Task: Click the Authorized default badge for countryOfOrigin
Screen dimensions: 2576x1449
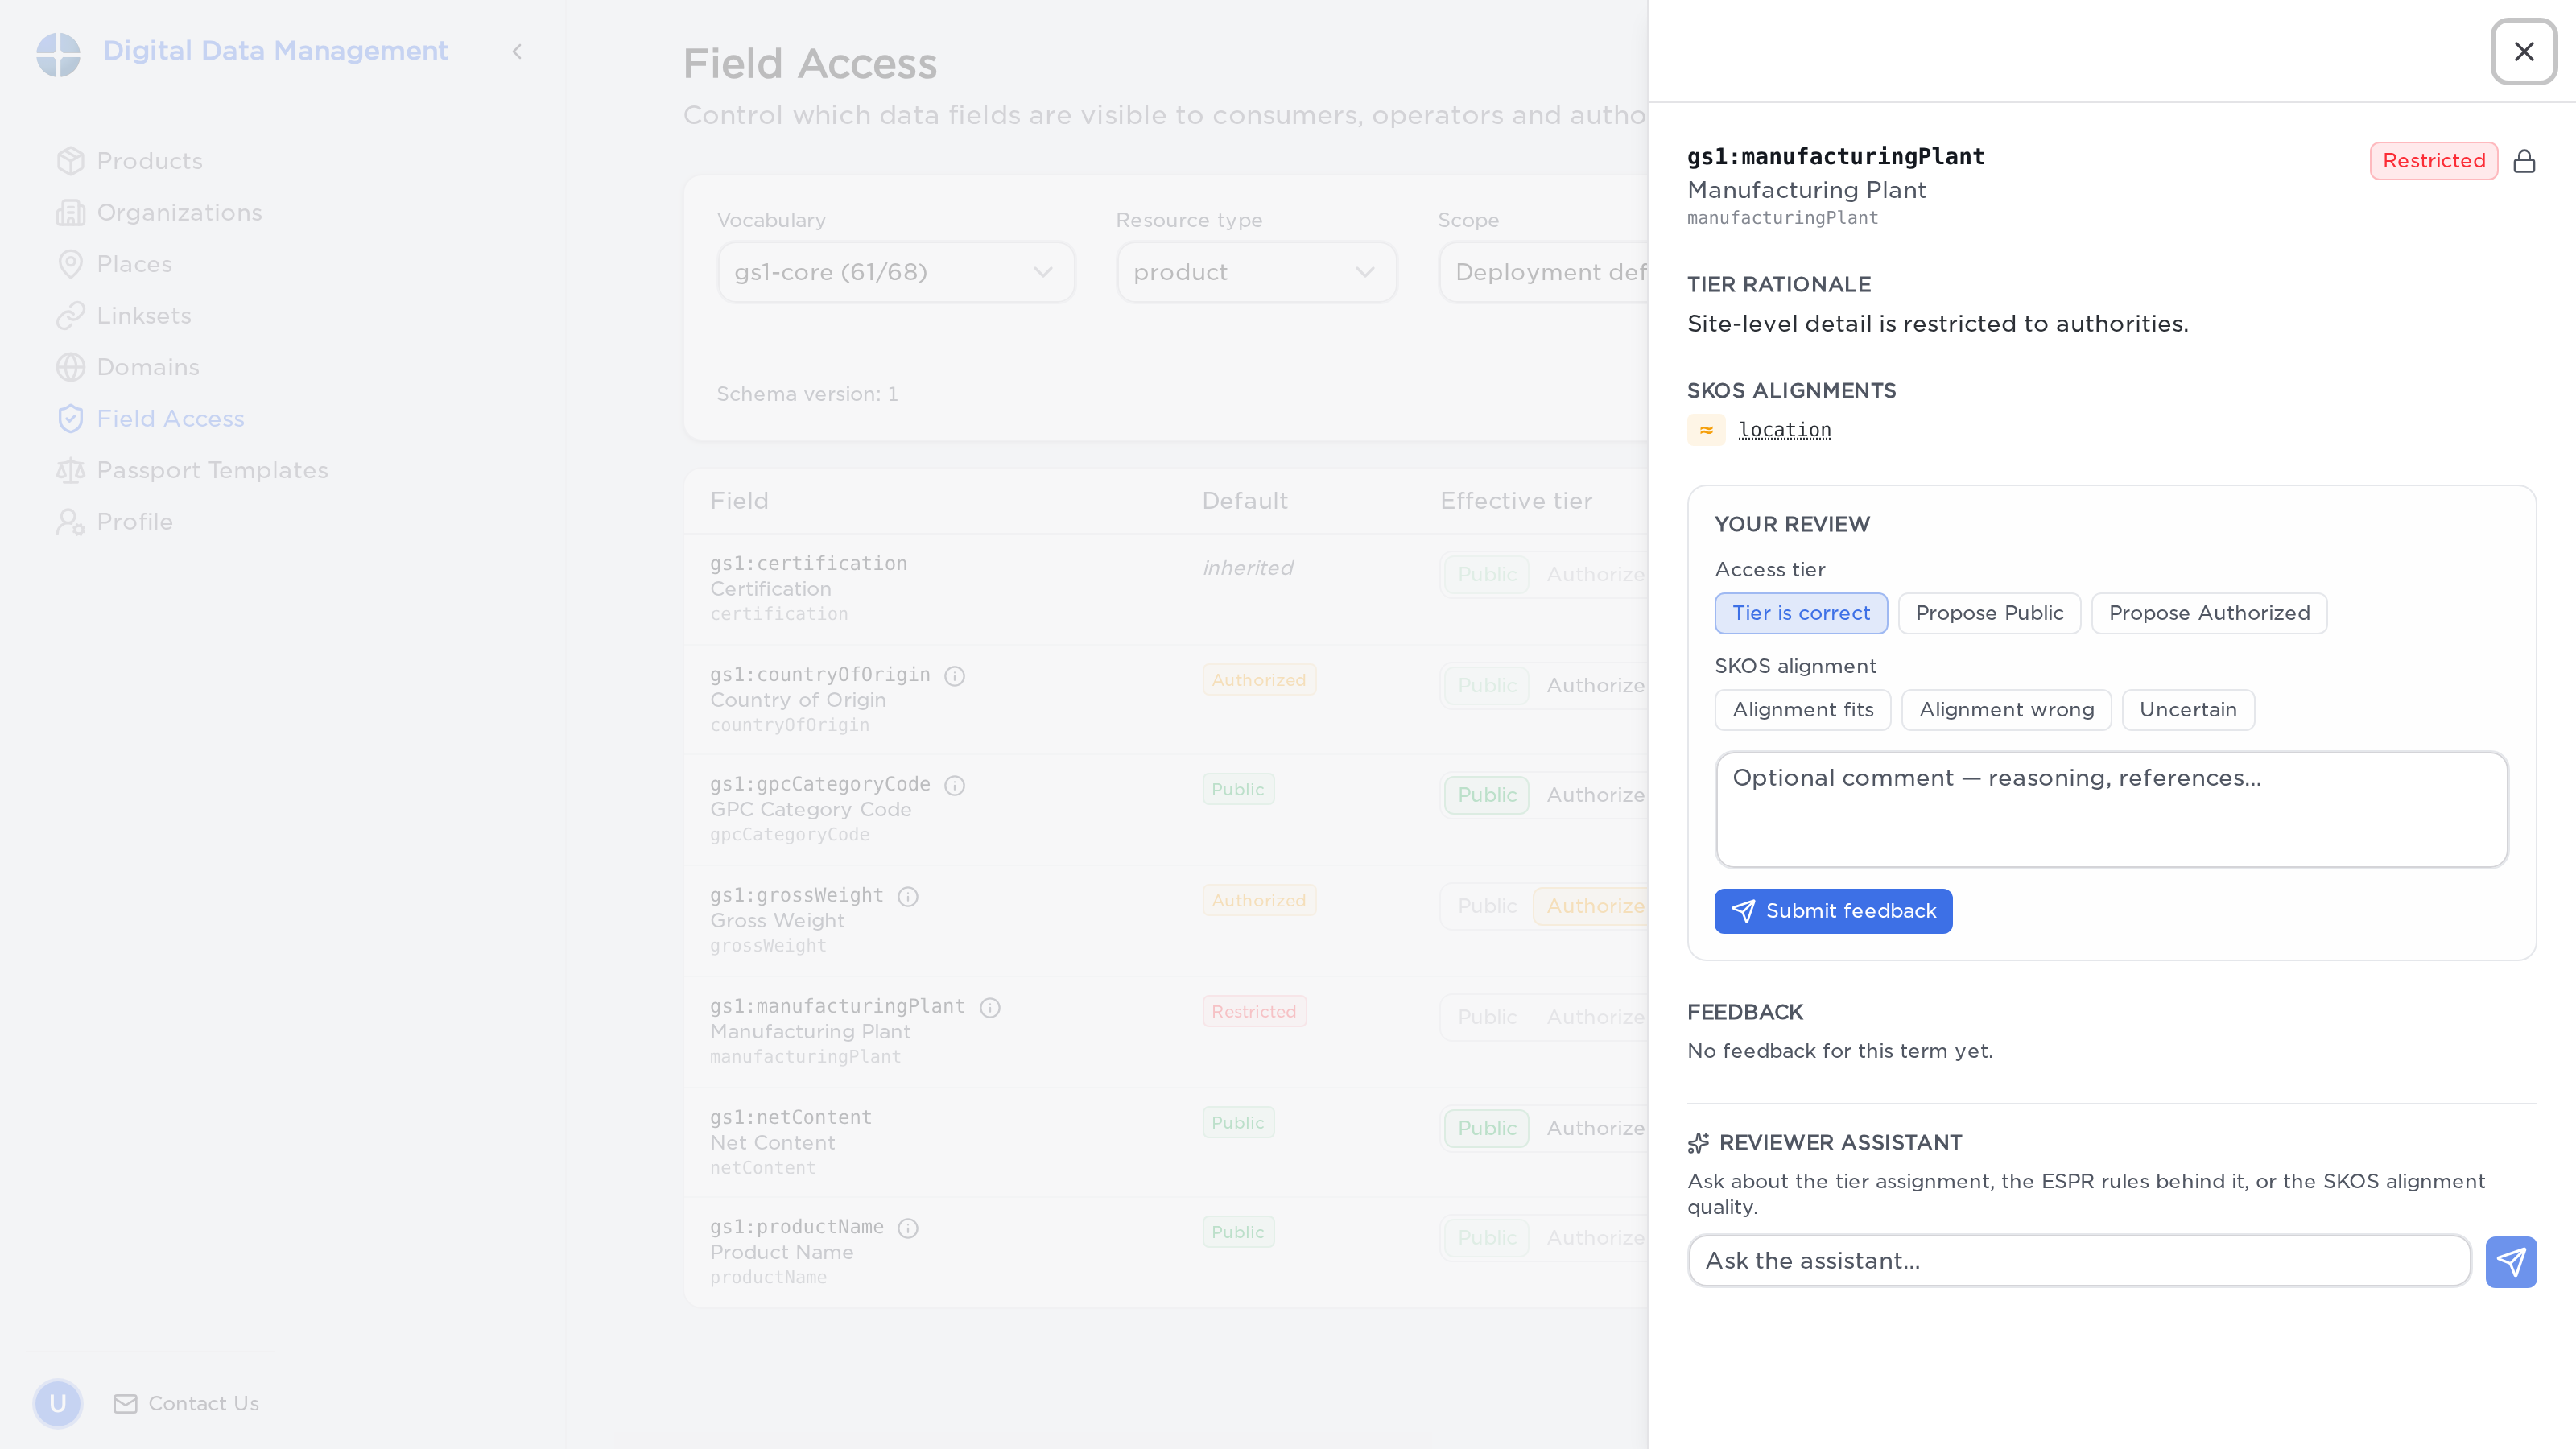Action: (x=1259, y=680)
